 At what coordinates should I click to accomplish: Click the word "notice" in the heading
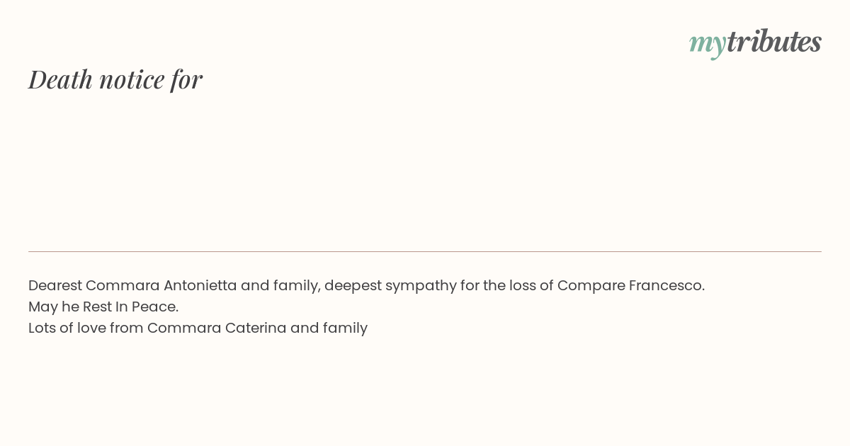point(132,81)
